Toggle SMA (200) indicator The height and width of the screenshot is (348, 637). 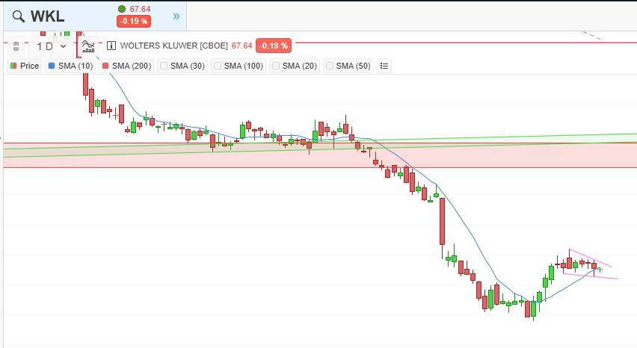pyautogui.click(x=127, y=66)
